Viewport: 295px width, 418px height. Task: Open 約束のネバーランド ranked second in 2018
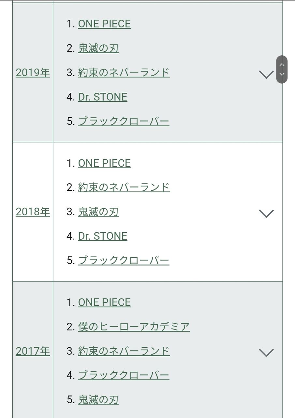[124, 187]
